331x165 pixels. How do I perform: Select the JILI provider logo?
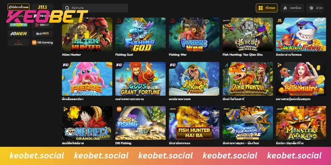click(x=42, y=7)
